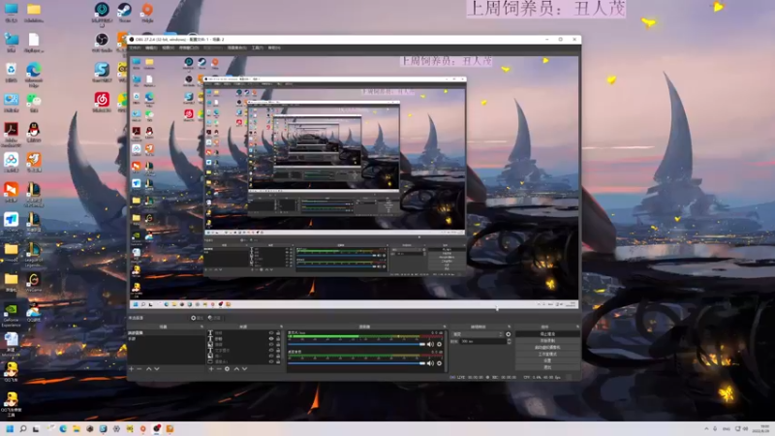Pop out the Controls dock panel
Viewport: 775px width, 436px height.
click(x=577, y=327)
